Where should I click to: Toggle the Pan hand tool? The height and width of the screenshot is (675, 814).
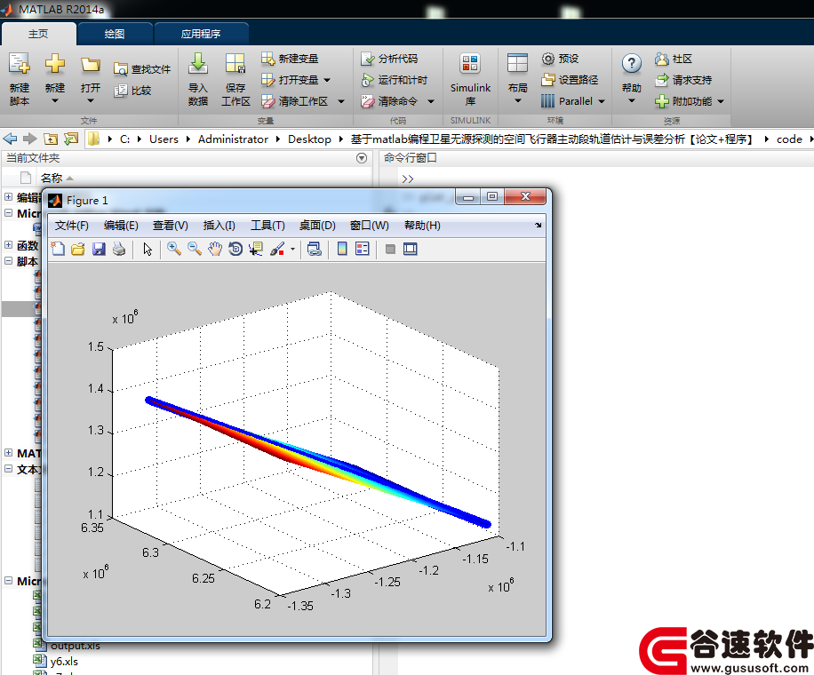(x=215, y=249)
